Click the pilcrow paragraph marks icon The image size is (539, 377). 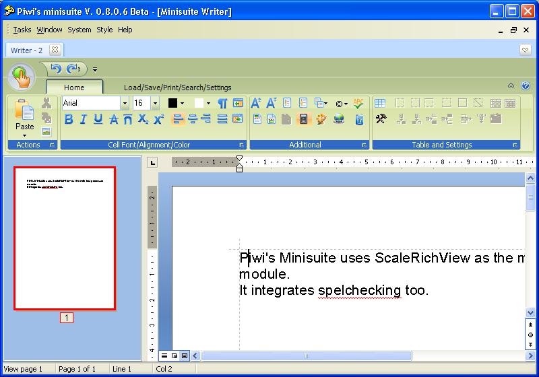click(222, 103)
